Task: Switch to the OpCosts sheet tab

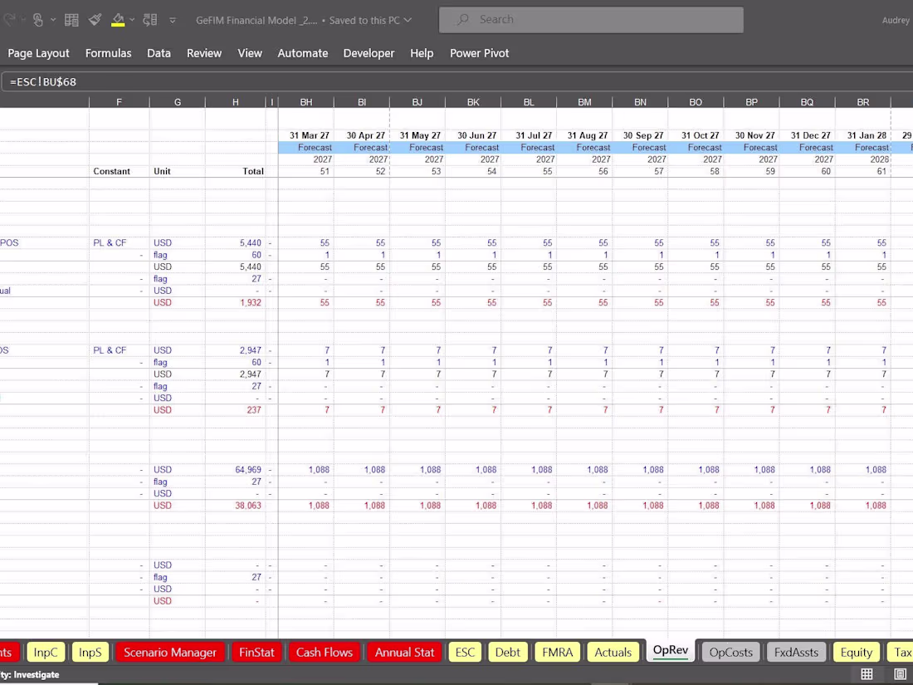Action: 730,653
